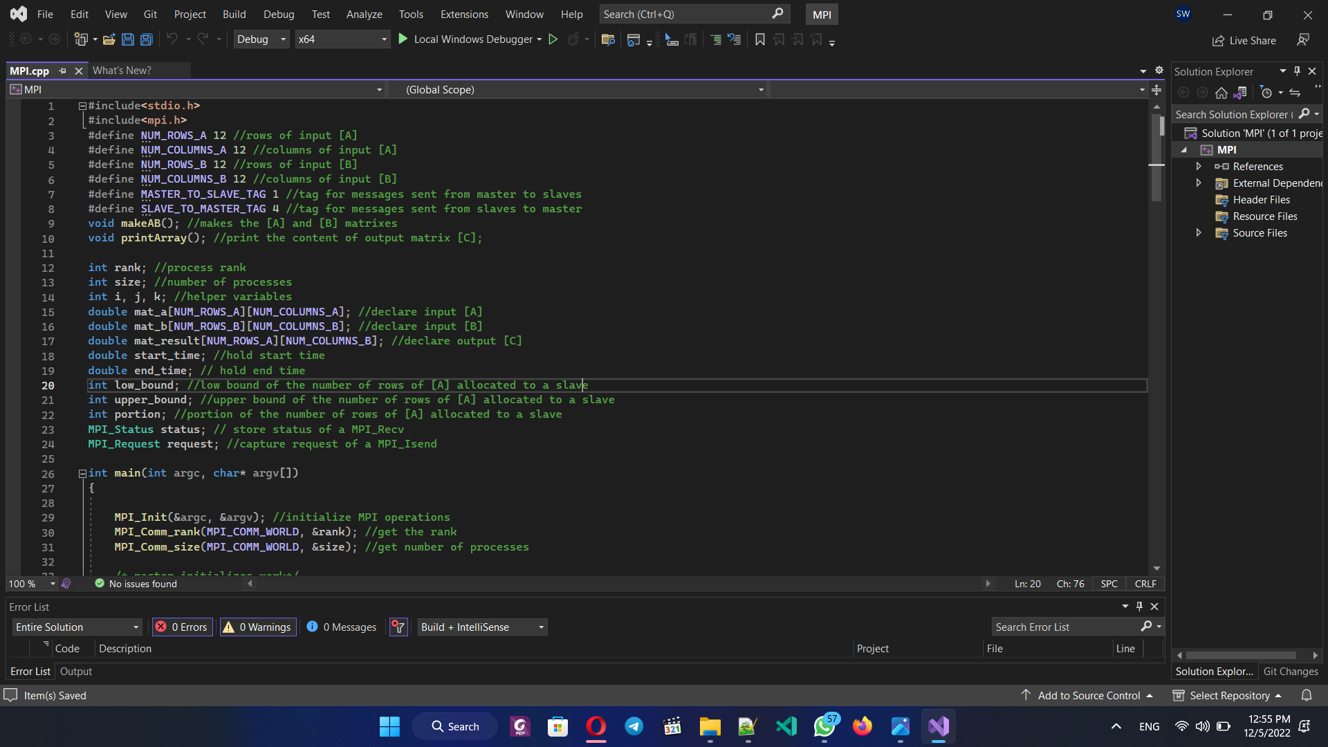
Task: Open the Analyze menu
Action: coord(365,14)
